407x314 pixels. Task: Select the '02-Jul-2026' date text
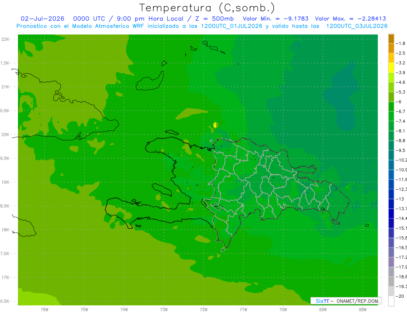43,19
